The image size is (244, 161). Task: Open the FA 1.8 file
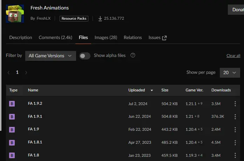(33, 155)
